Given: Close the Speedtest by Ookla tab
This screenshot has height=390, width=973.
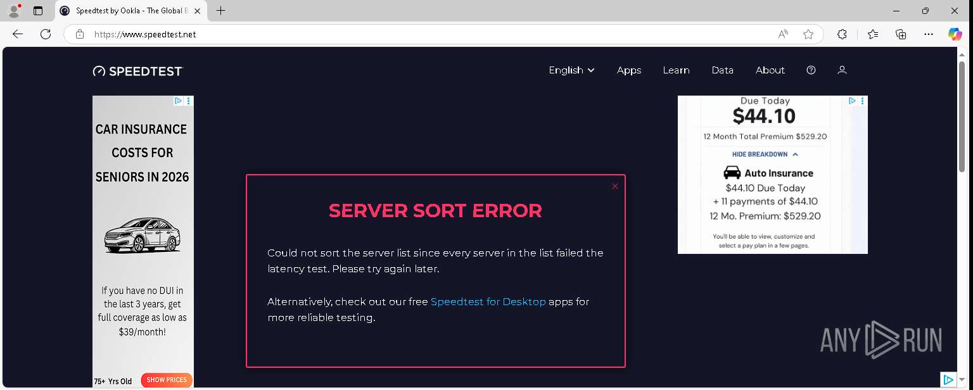Looking at the screenshot, I should [198, 11].
